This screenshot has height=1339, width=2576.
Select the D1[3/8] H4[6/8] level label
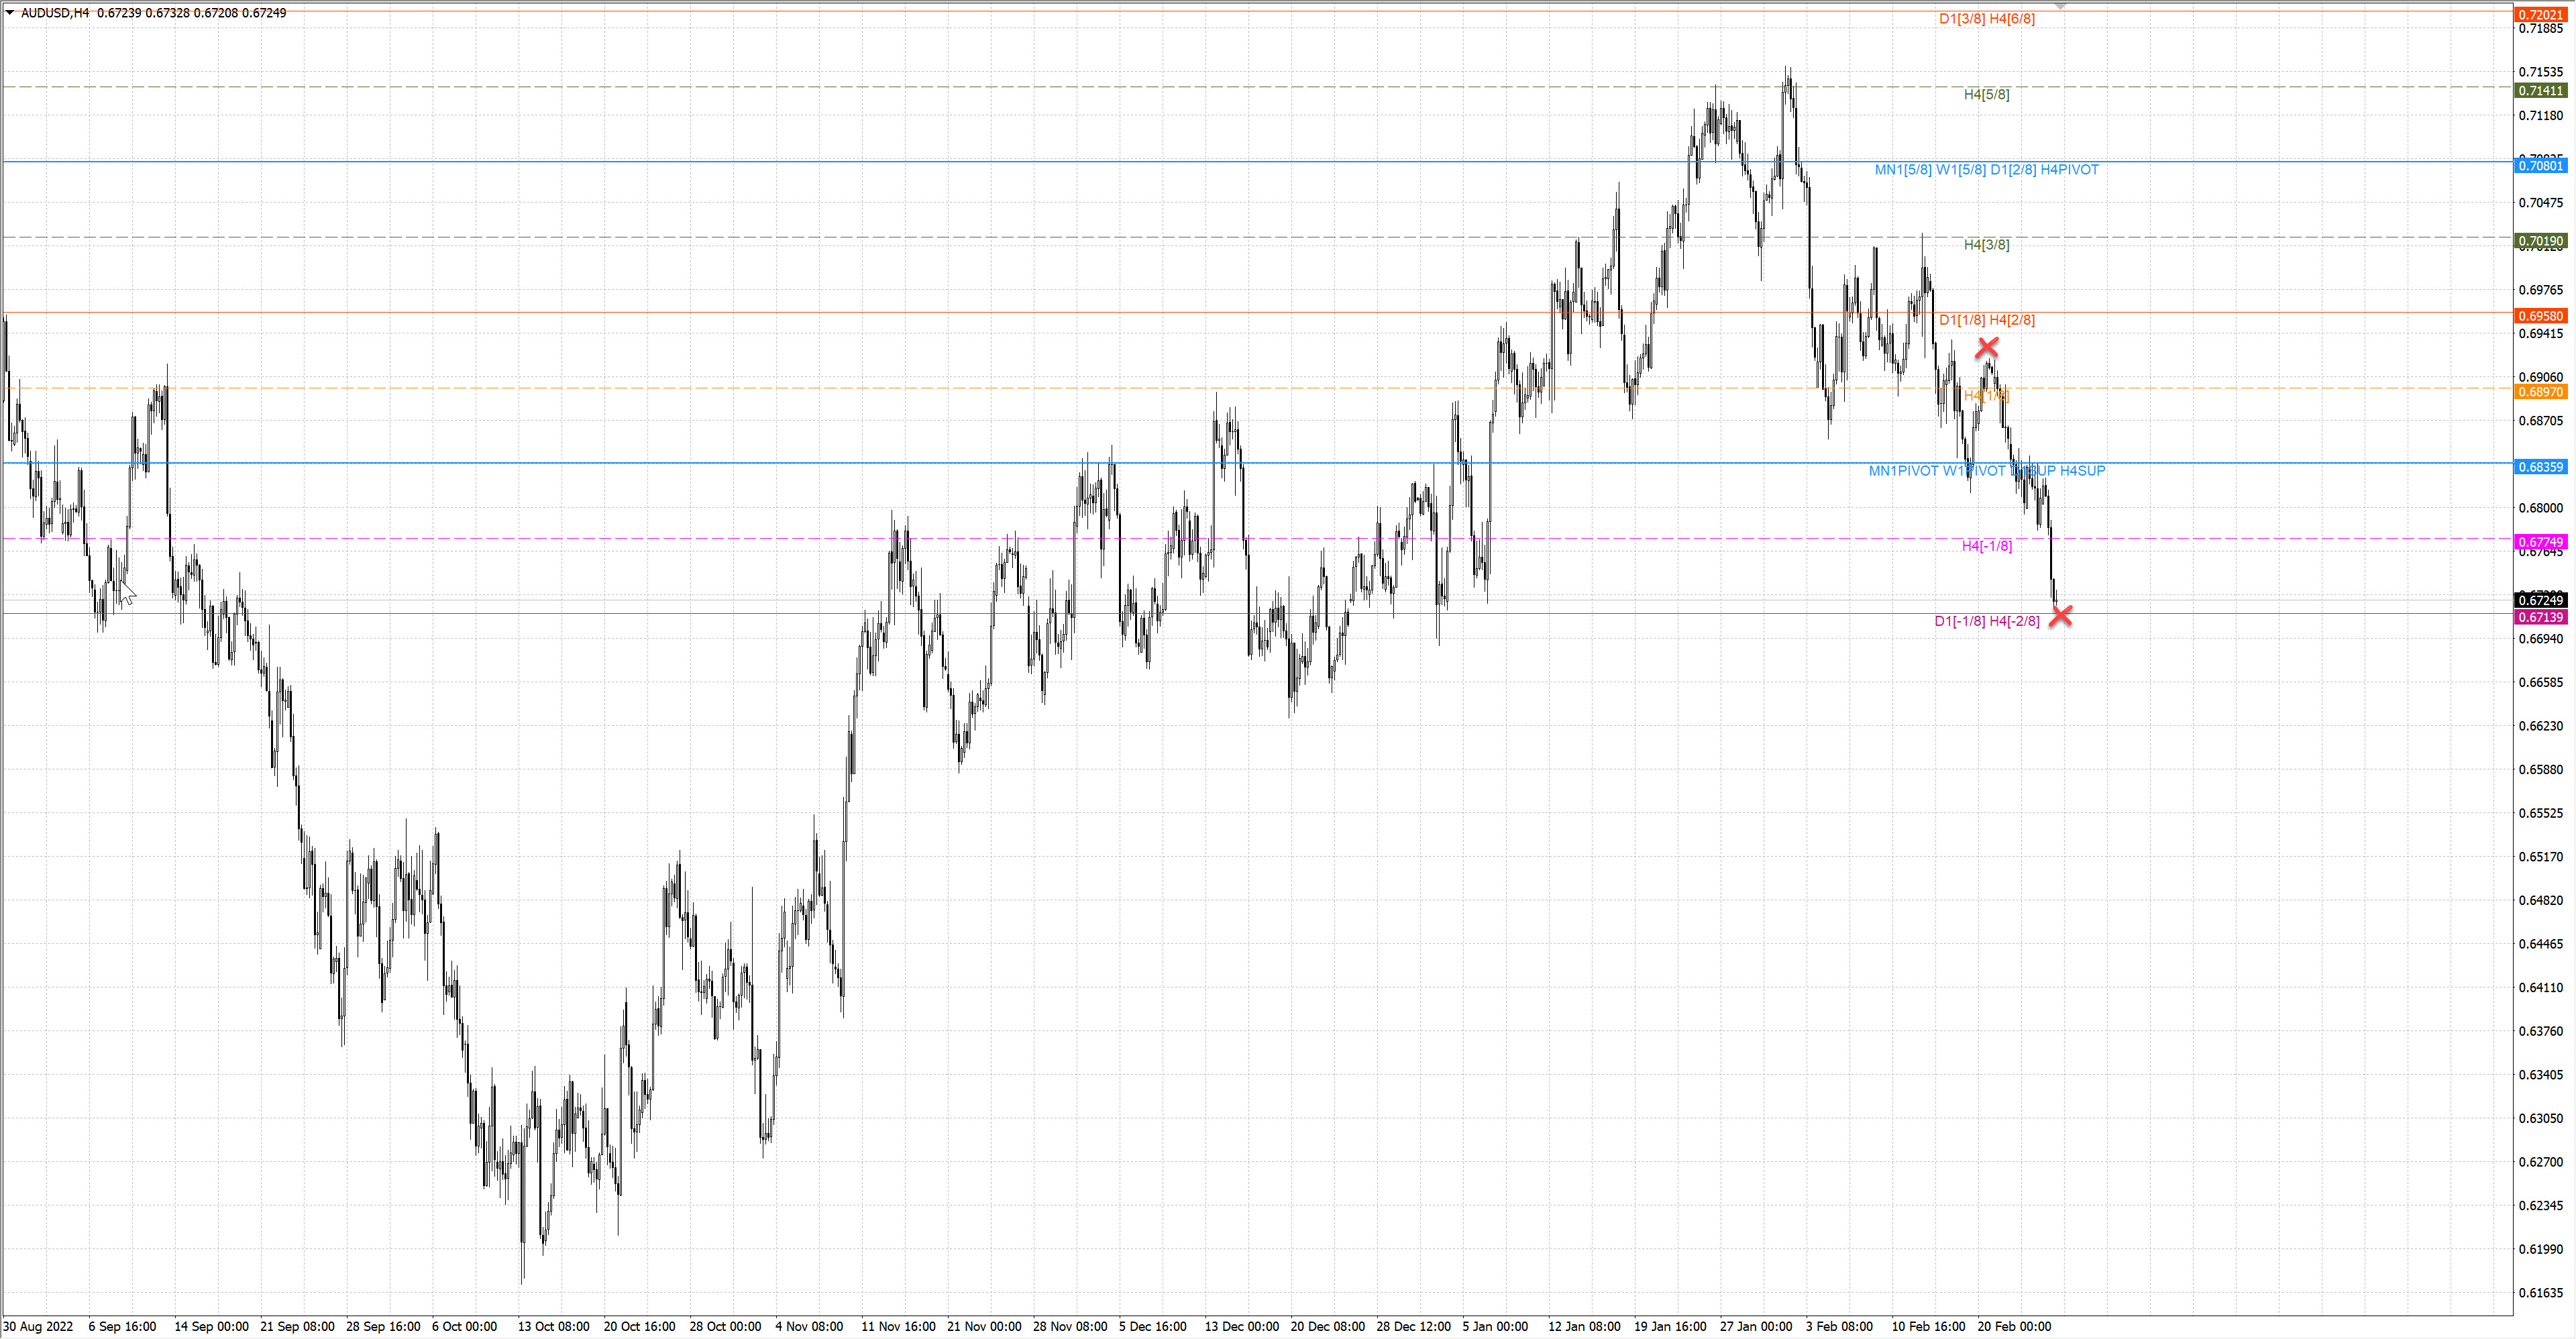1986,19
